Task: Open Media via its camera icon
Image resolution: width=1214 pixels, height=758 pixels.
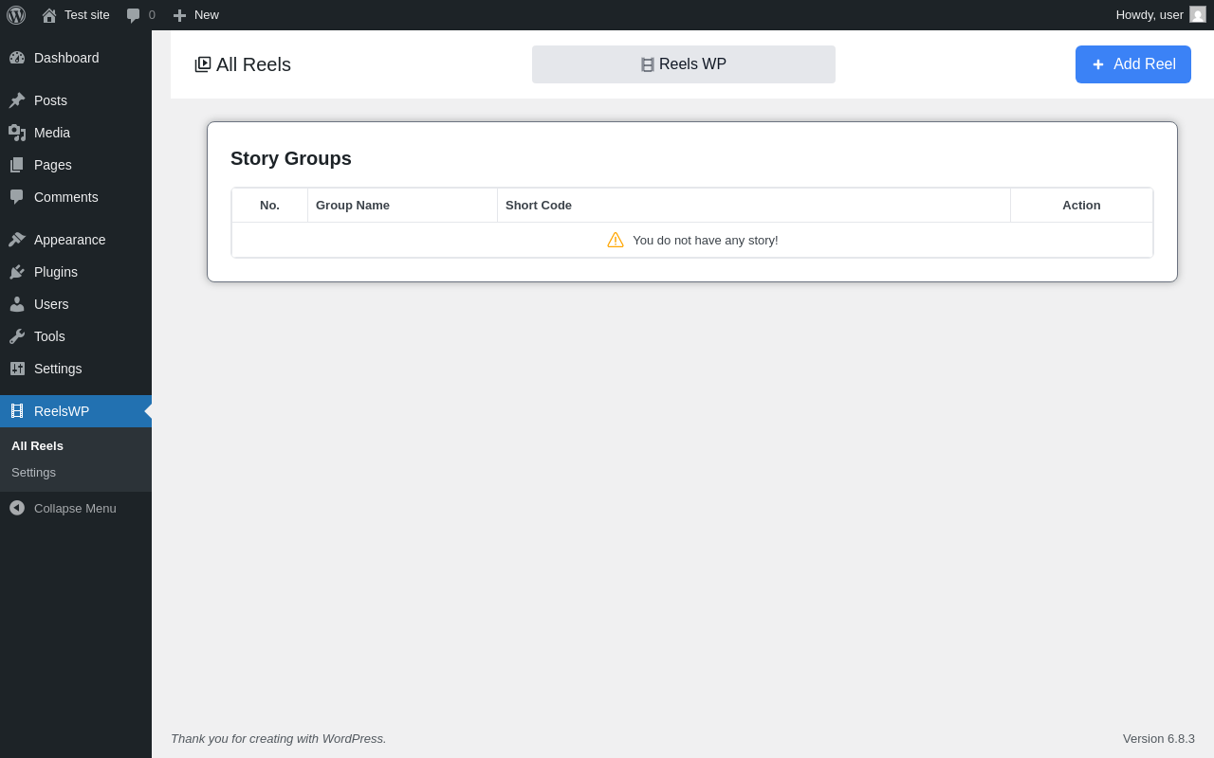Action: click(x=17, y=133)
